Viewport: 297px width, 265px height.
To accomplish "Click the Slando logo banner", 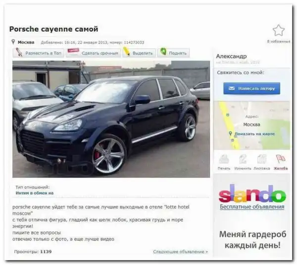I will point(252,193).
